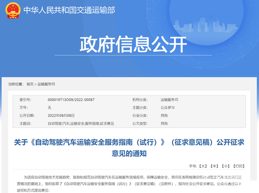Click the city skyline graphic in banner
This screenshot has height=193, width=259.
pos(205,24)
